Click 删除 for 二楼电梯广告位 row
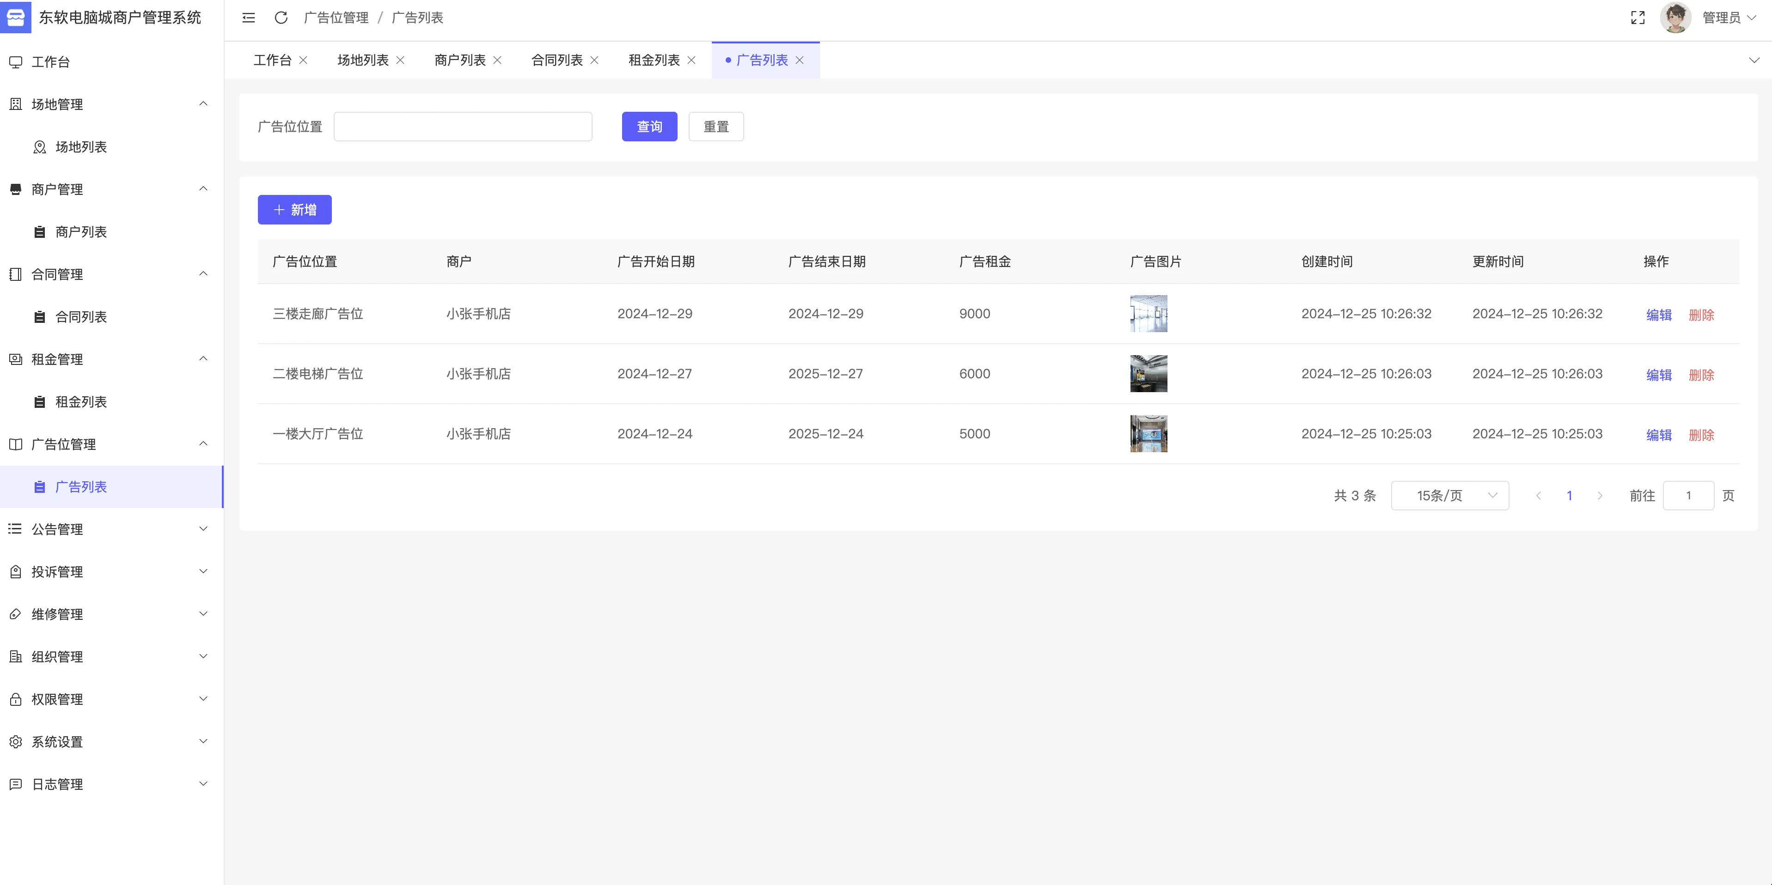Image resolution: width=1772 pixels, height=885 pixels. click(1700, 375)
